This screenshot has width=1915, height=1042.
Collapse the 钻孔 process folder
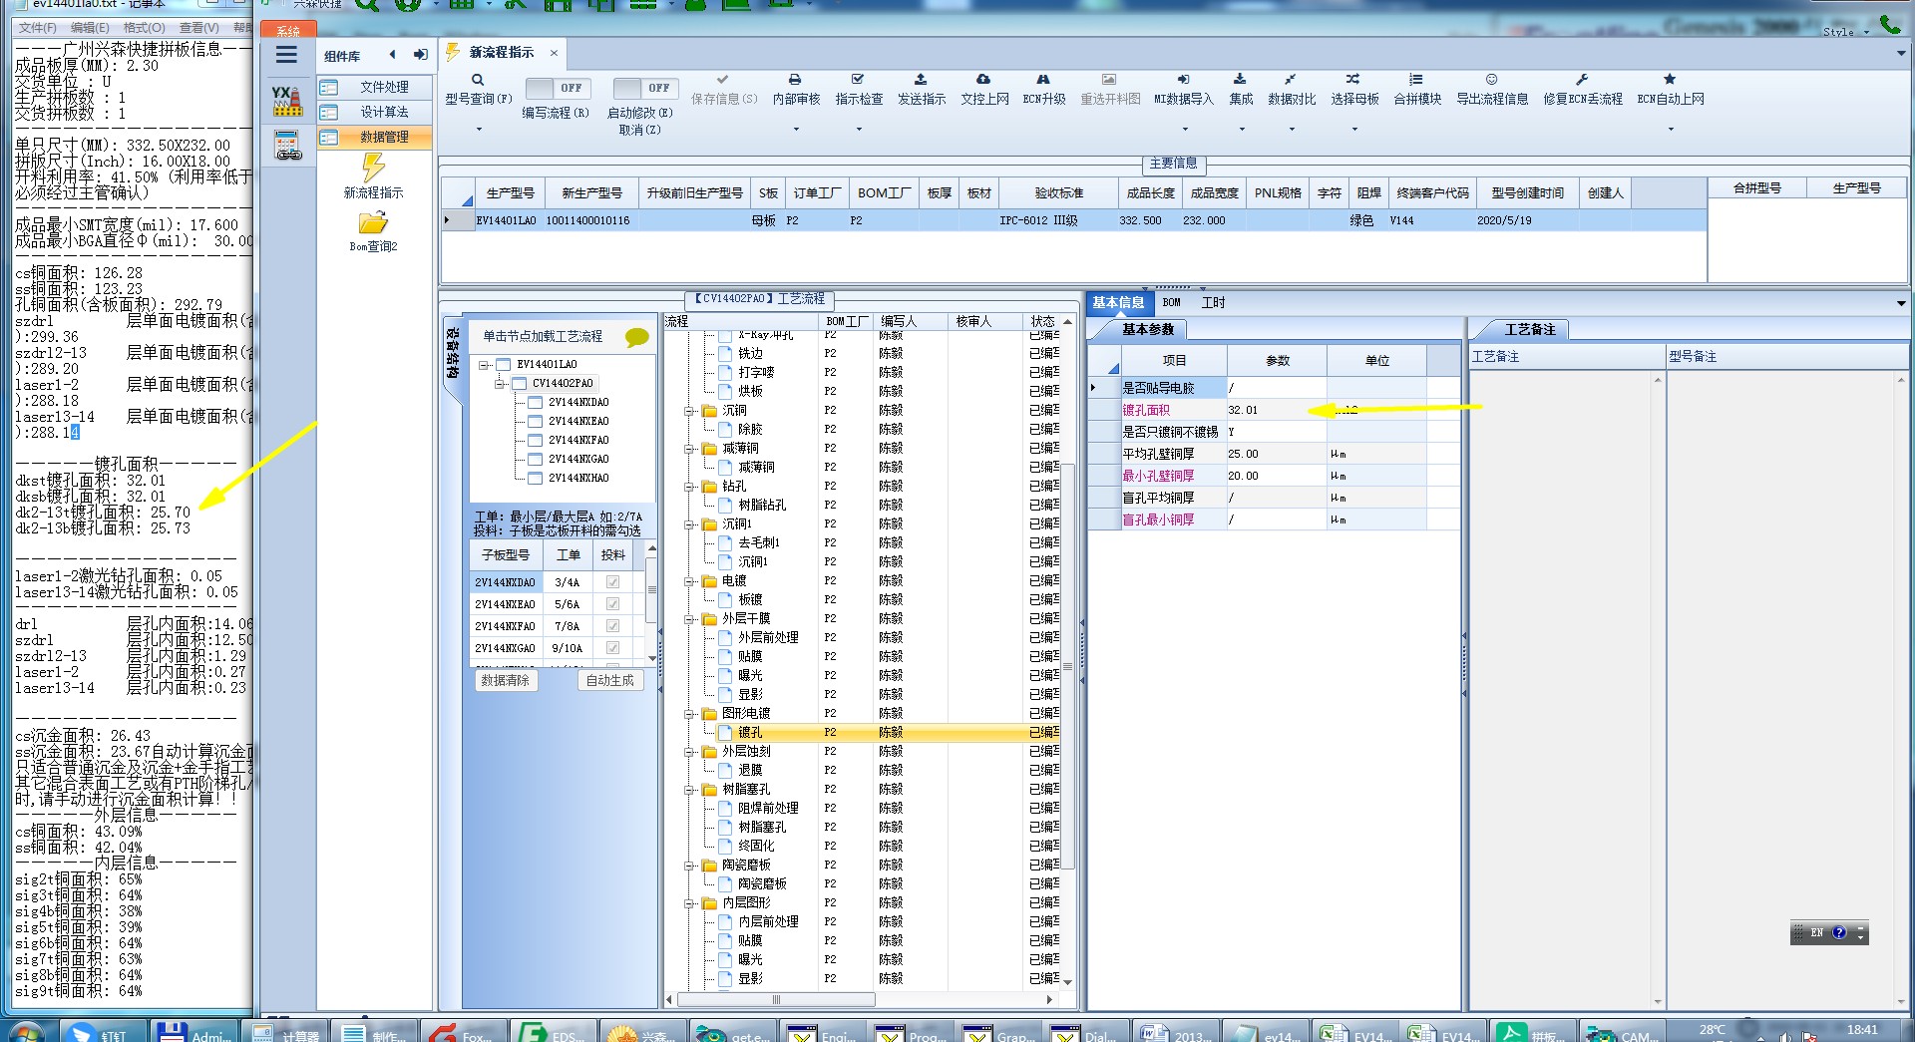(x=689, y=487)
